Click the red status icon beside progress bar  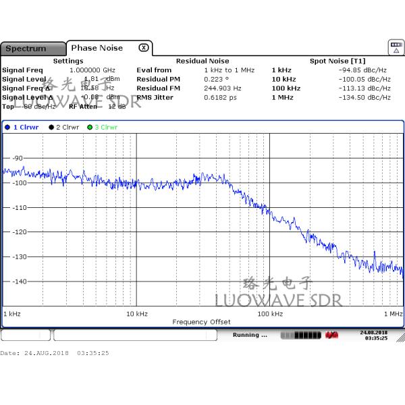click(331, 335)
